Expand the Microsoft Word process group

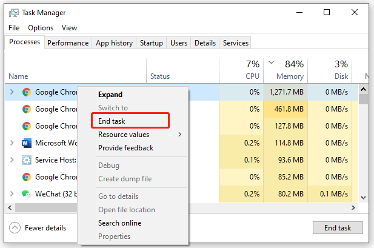coord(12,143)
